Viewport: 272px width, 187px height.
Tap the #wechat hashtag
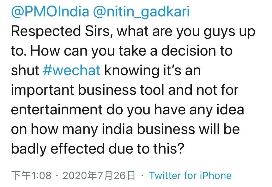pos(72,70)
